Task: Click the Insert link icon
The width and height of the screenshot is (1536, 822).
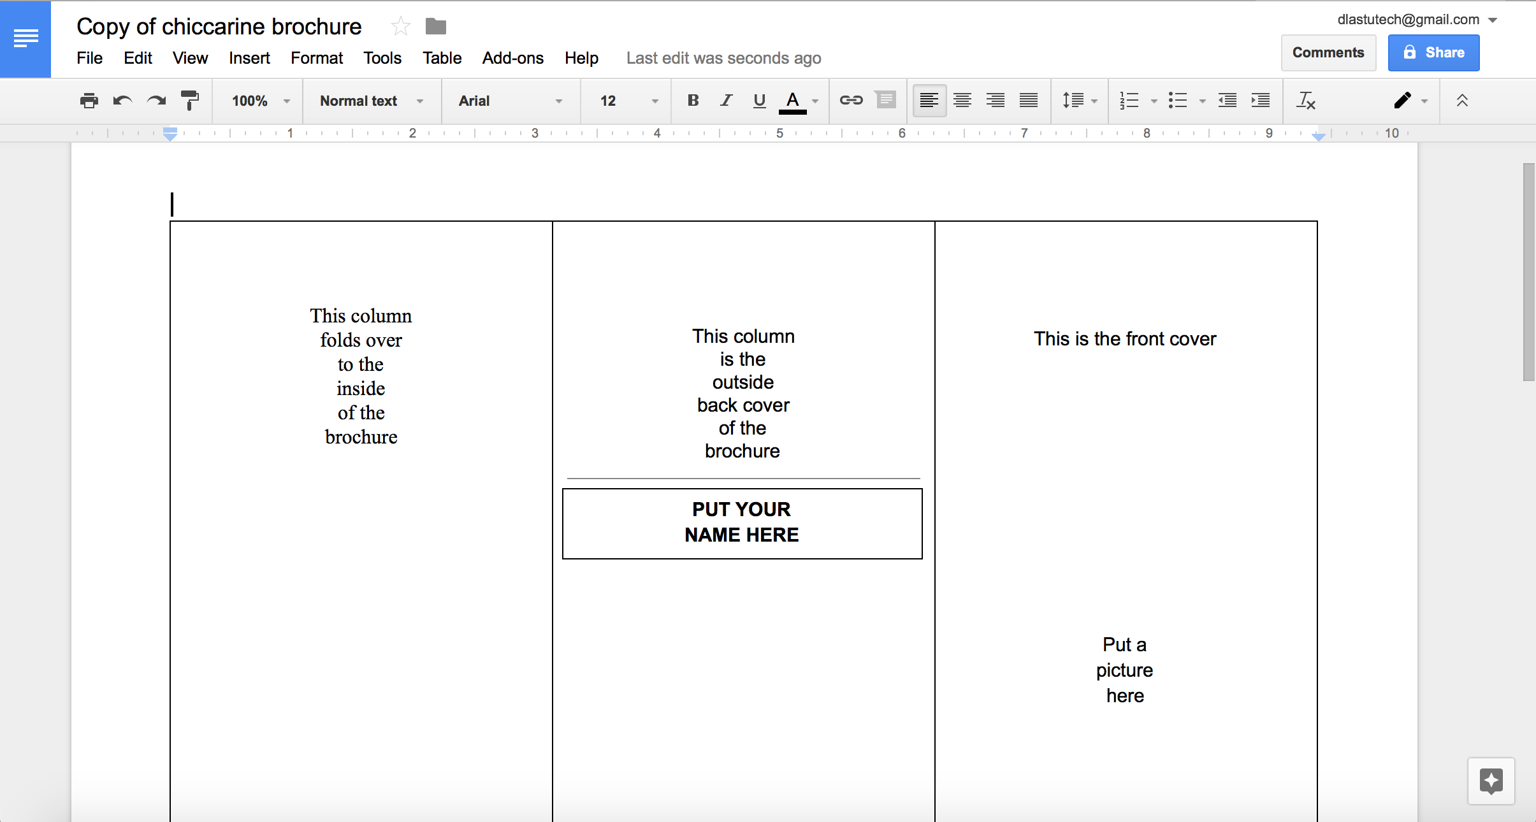Action: 851,99
